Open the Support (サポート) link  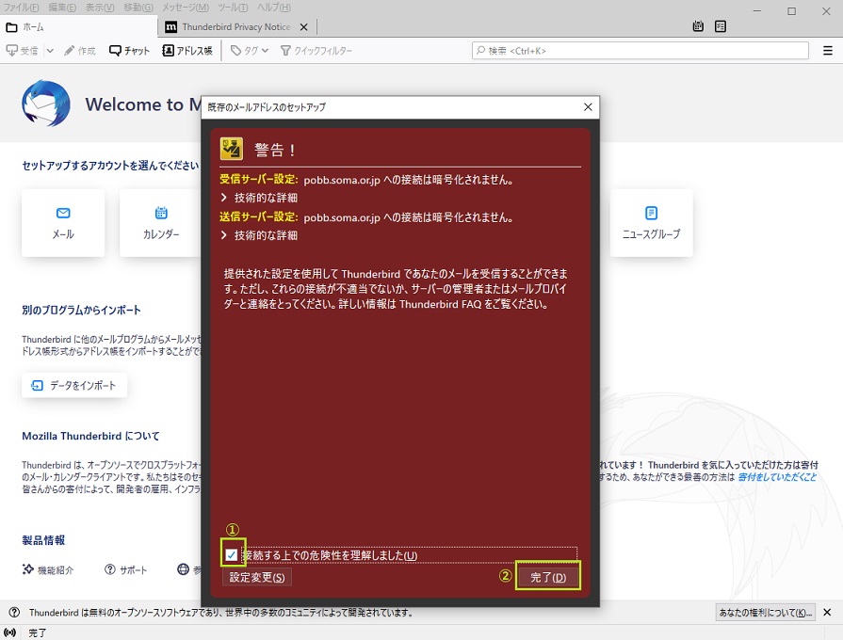tap(126, 569)
